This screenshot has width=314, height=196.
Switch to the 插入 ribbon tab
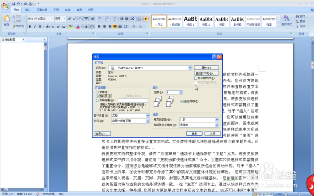point(27,10)
